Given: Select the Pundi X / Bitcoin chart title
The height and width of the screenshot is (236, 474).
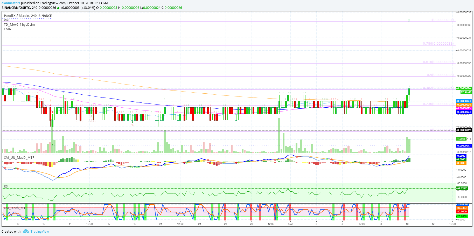Looking at the screenshot, I should [x=28, y=16].
